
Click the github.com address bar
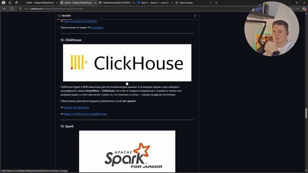53,9
